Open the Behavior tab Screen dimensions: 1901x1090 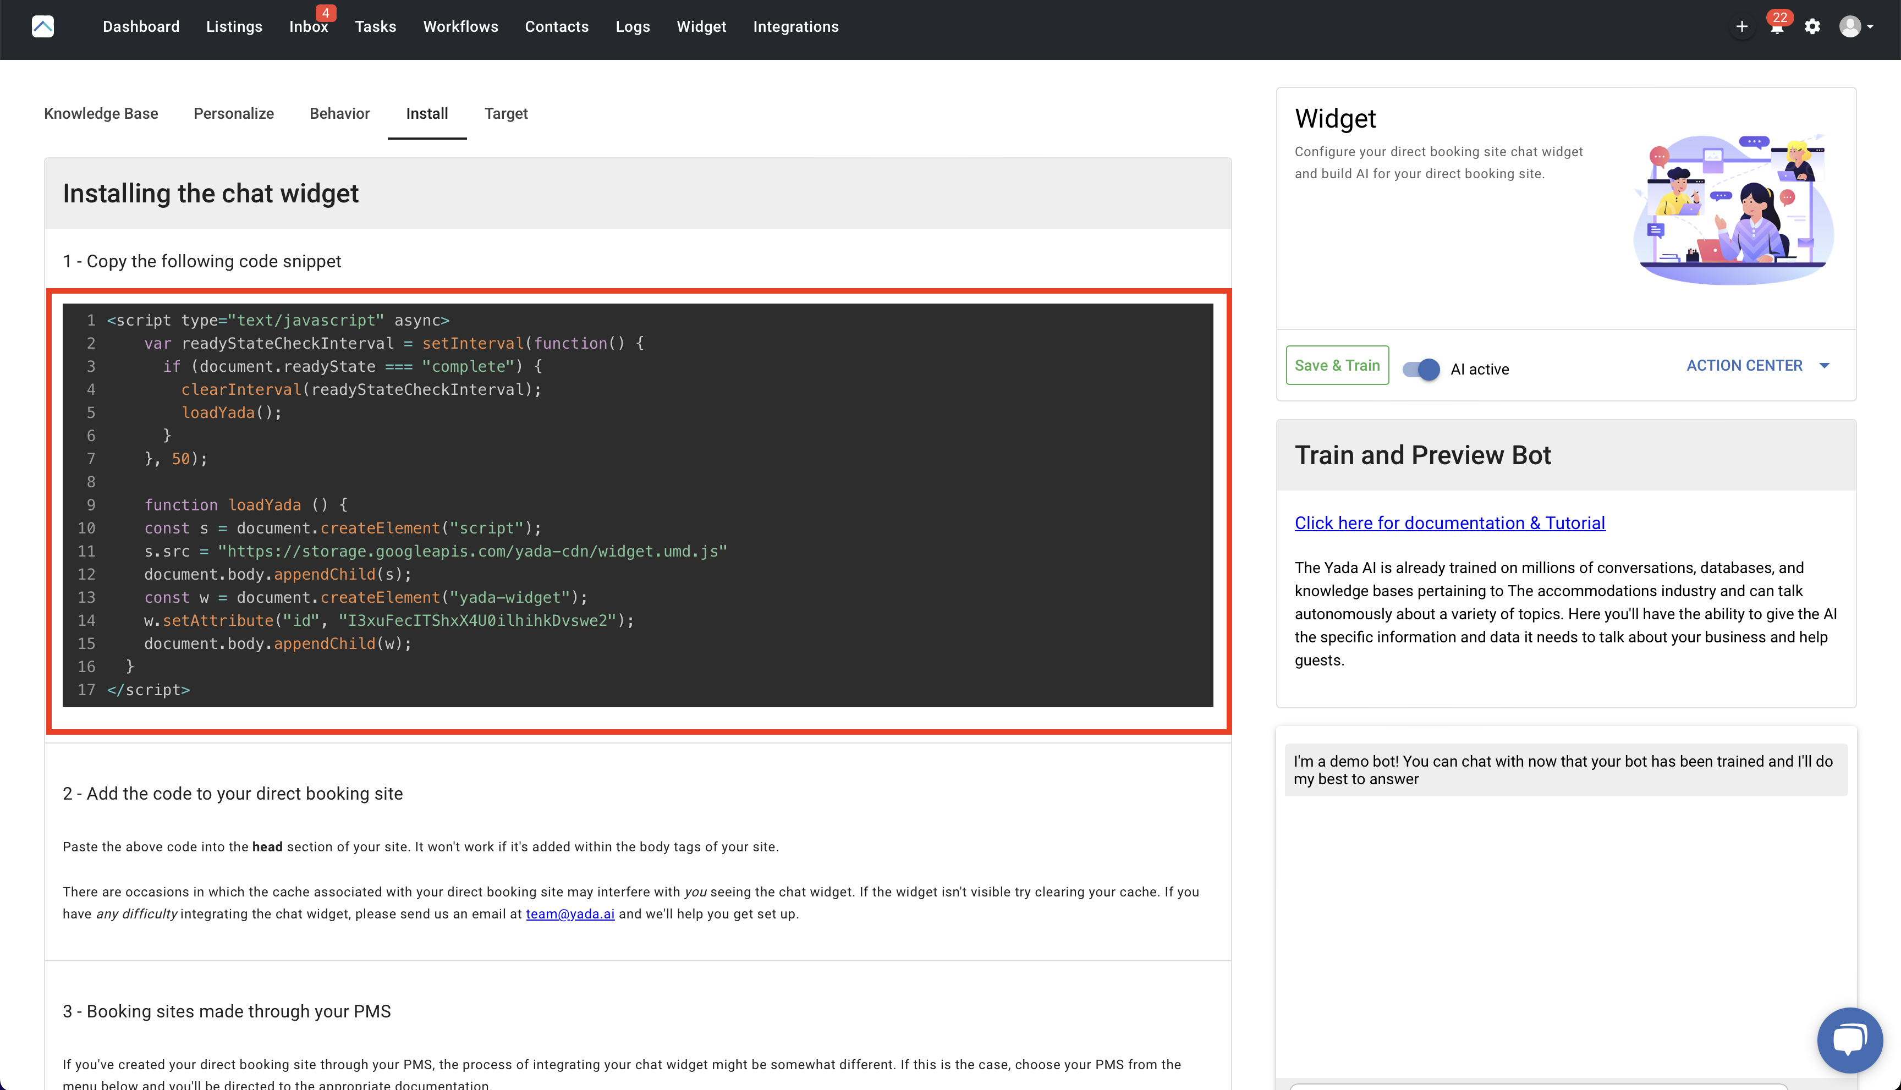point(339,114)
